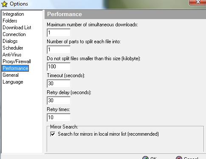Click 'Maximum number of simultaneous downloads:' label
The height and width of the screenshot is (159, 206).
click(92, 25)
